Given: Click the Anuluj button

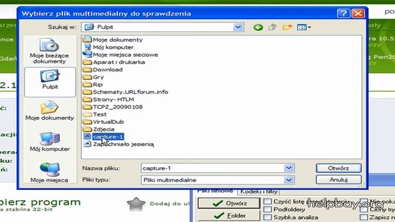Looking at the screenshot, I should (339, 179).
